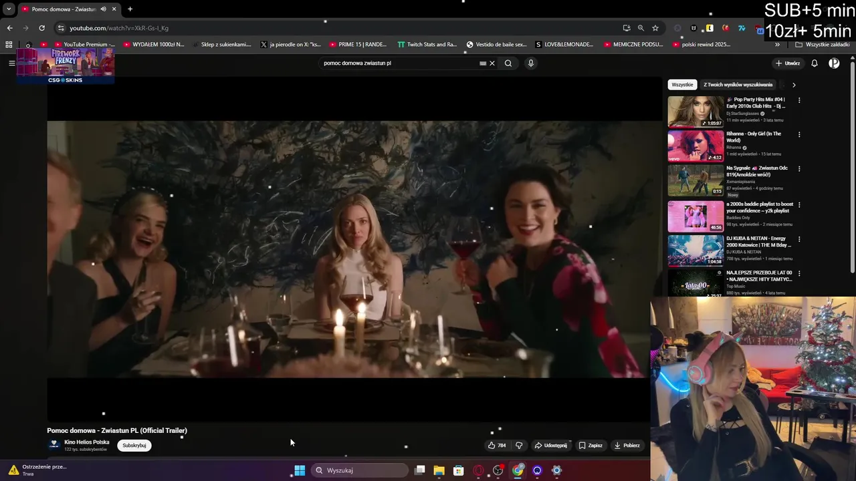Image resolution: width=856 pixels, height=481 pixels.
Task: Open Kino Helios Polska channel avatar
Action: [53, 445]
